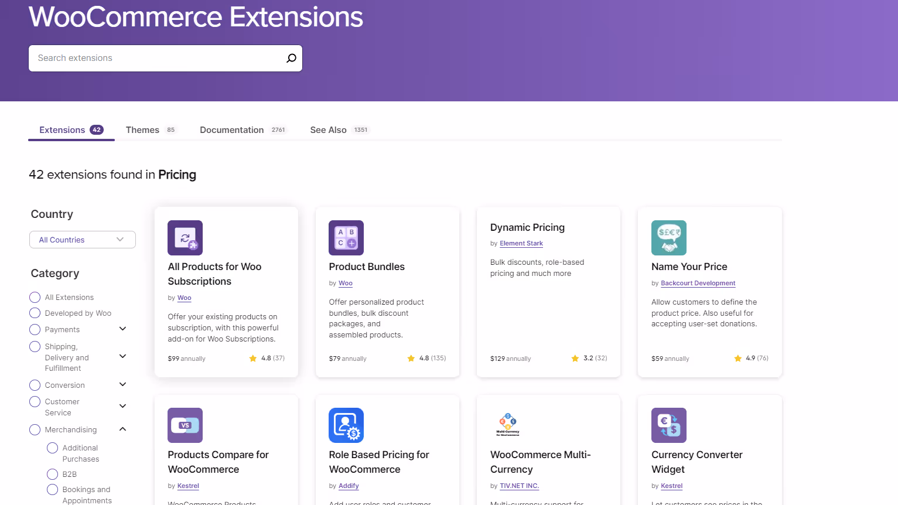Click the Products Compare for WooCommerce icon
This screenshot has height=505, width=898.
[x=185, y=425]
